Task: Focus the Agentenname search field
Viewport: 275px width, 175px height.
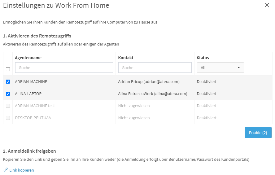Action: point(64,68)
